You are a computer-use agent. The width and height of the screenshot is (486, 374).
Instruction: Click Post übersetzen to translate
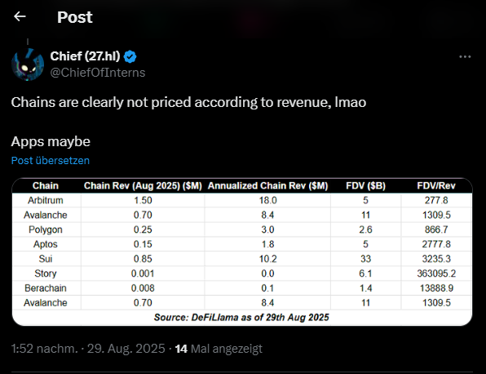51,161
